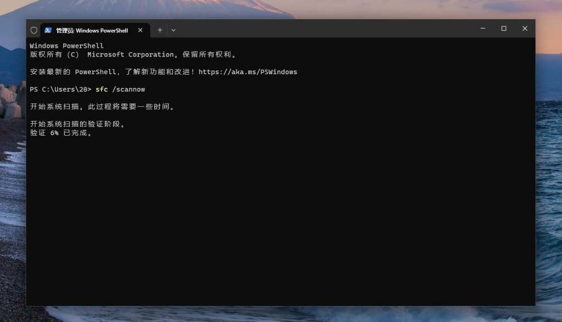Close the terminal window

tap(525, 29)
